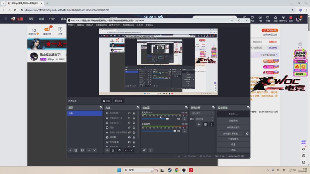Hide the 浏览器 source
Viewport: 310px width, 174px height.
click(x=129, y=137)
